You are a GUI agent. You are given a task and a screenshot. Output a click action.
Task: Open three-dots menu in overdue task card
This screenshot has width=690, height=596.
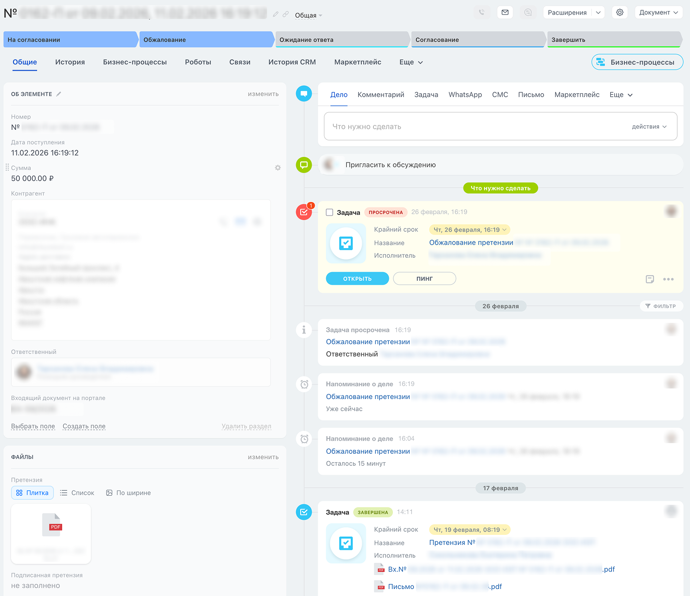pyautogui.click(x=668, y=279)
